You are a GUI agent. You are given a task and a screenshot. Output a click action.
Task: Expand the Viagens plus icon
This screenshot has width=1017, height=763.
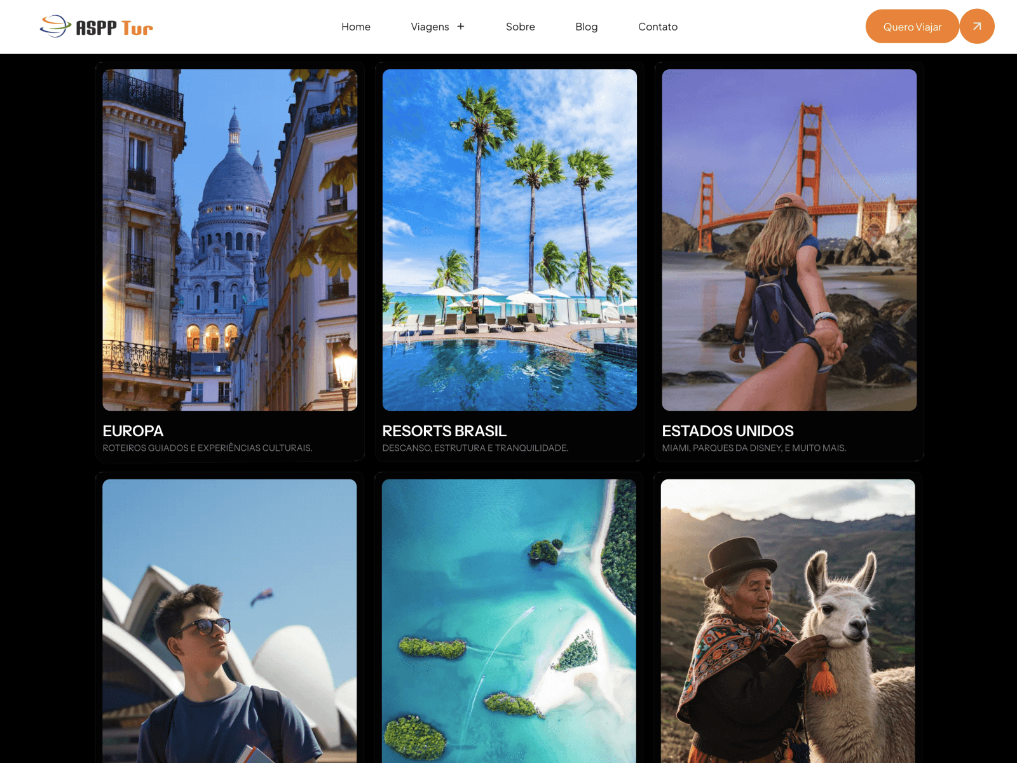coord(461,26)
